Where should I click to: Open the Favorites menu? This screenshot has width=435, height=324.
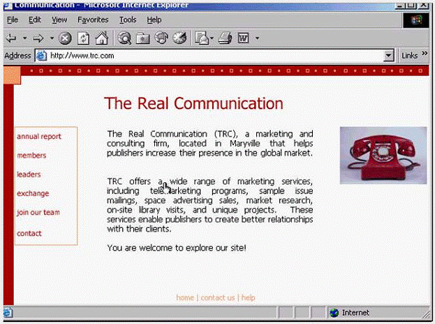[x=93, y=20]
